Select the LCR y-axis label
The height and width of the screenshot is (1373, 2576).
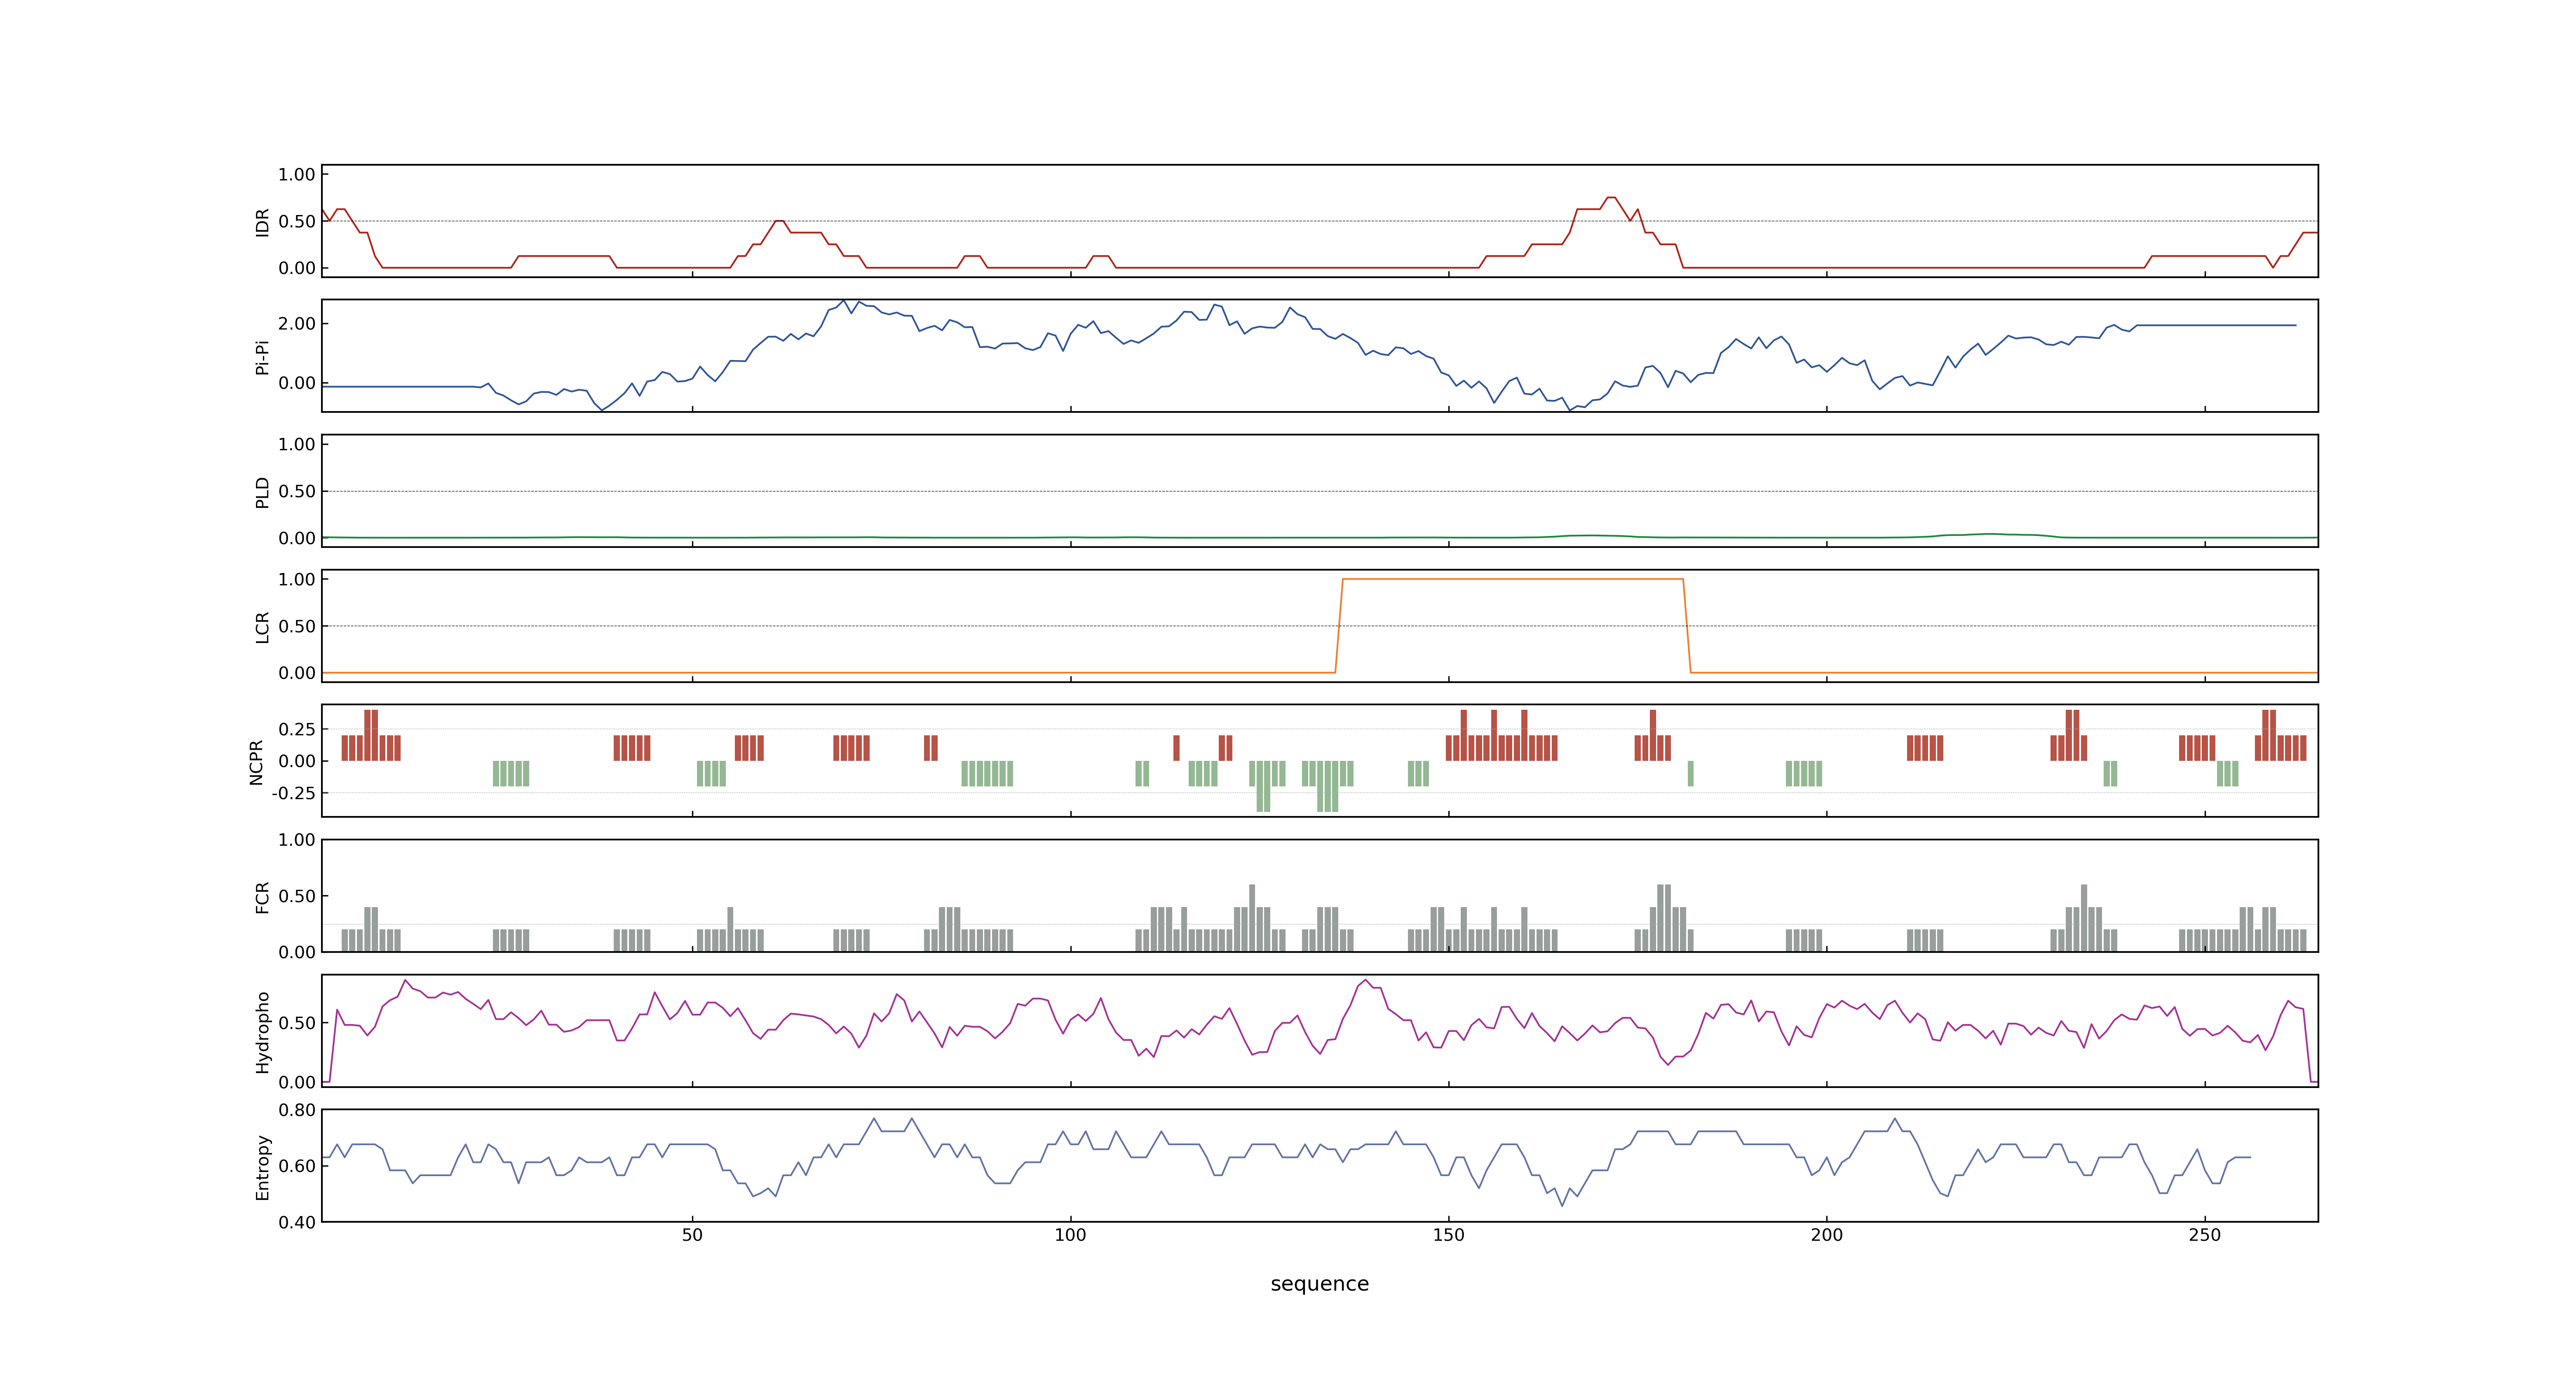263,627
